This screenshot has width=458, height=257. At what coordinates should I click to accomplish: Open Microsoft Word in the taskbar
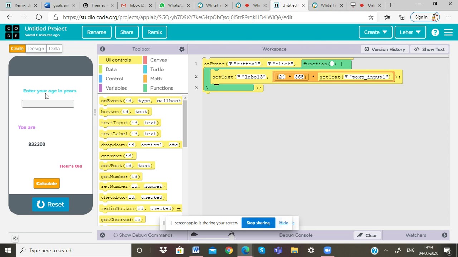coord(196,250)
